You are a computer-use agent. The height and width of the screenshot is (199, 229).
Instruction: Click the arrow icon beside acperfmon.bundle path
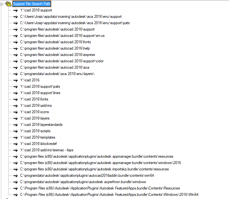[16, 182]
